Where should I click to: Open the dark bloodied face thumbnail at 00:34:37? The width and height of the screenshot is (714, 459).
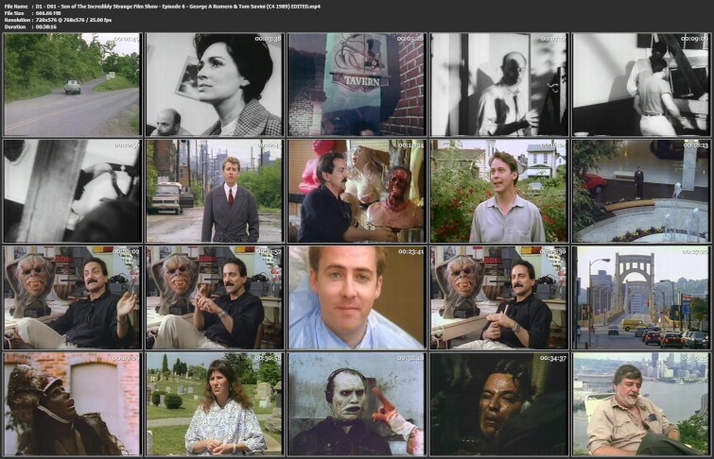click(499, 404)
